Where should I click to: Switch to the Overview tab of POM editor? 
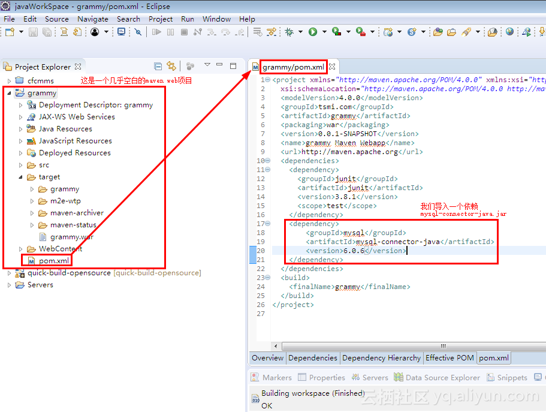coord(267,358)
